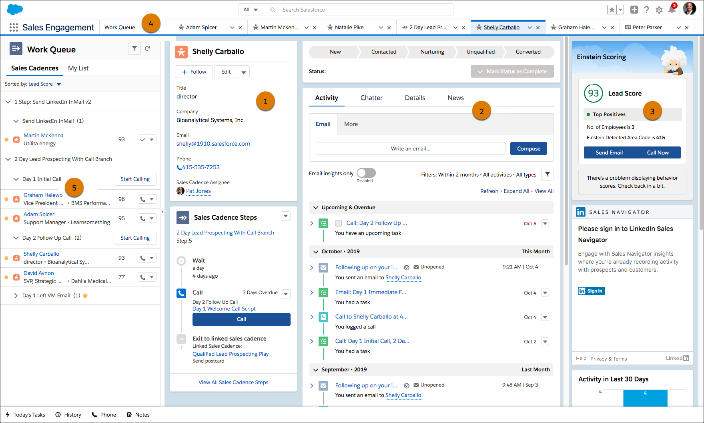Click the Search Salesforce field
The image size is (704, 423).
[x=359, y=10]
